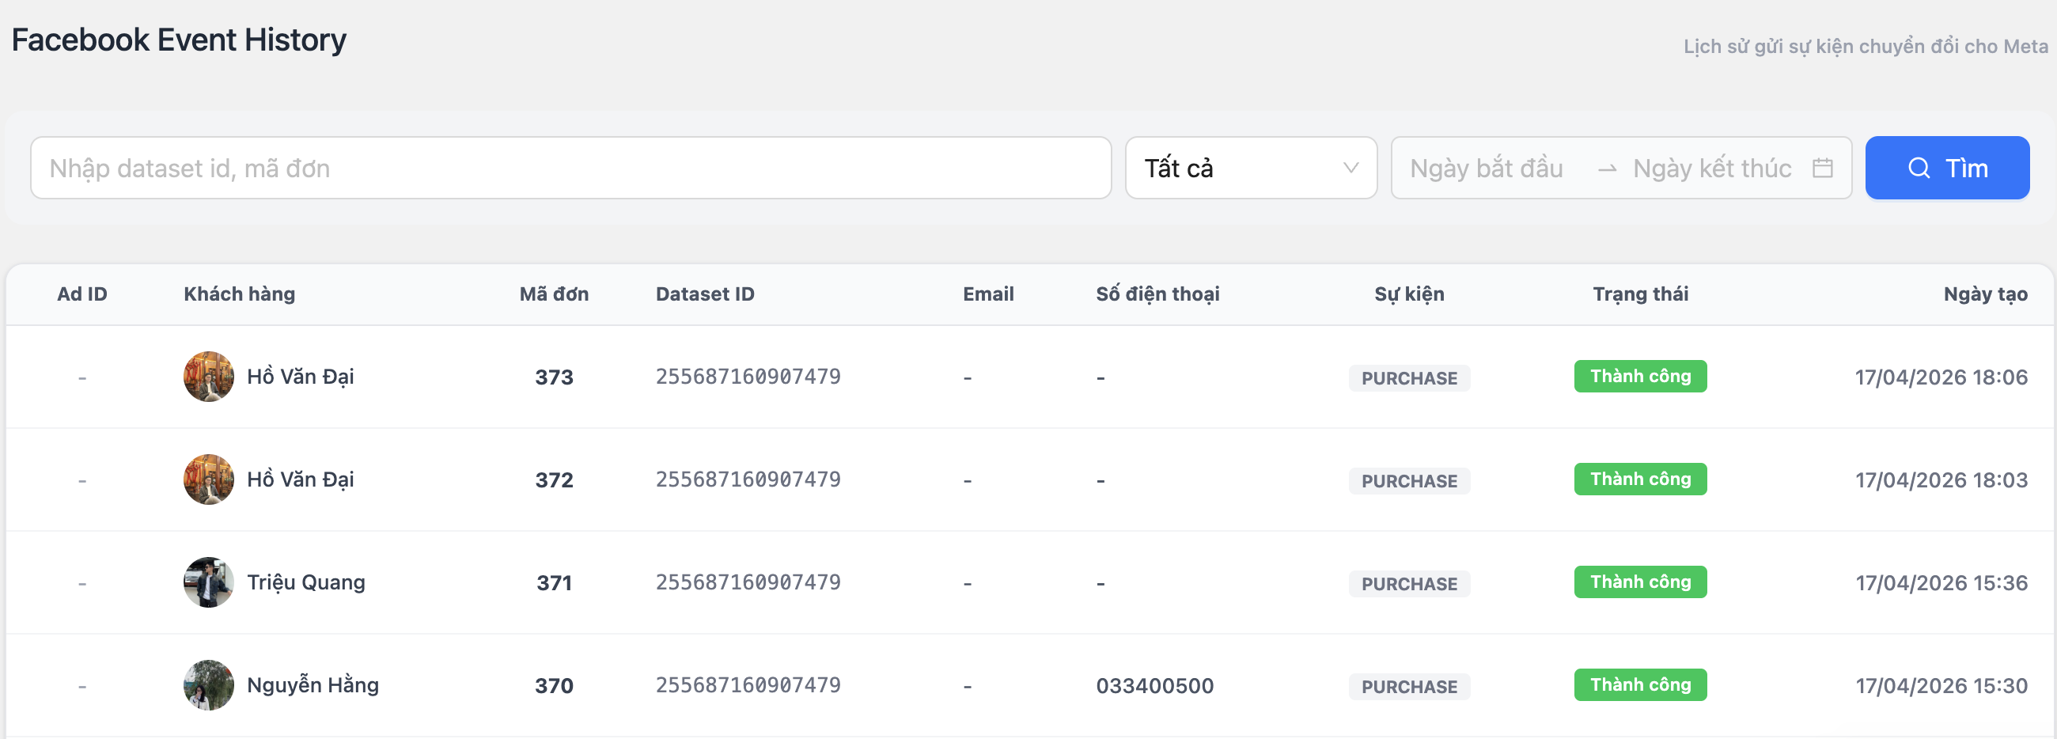Click the Ngày tạo column header
Screen dimensions: 2057x739
tap(1984, 294)
